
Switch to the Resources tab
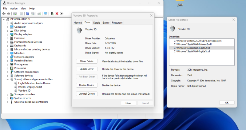point(117,22)
